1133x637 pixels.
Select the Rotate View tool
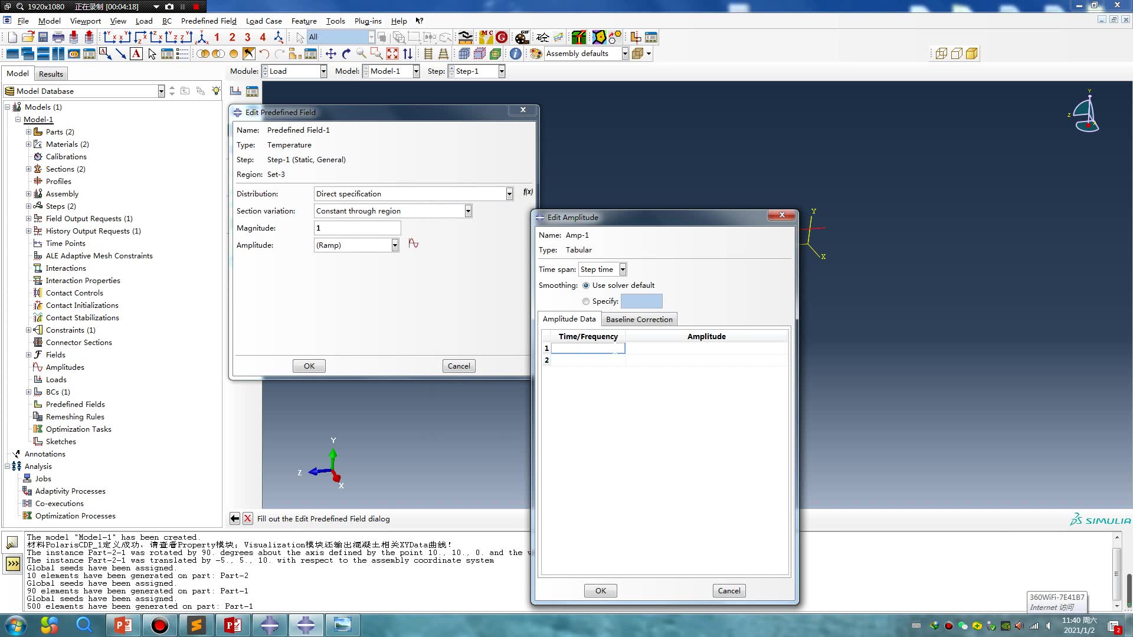[346, 54]
